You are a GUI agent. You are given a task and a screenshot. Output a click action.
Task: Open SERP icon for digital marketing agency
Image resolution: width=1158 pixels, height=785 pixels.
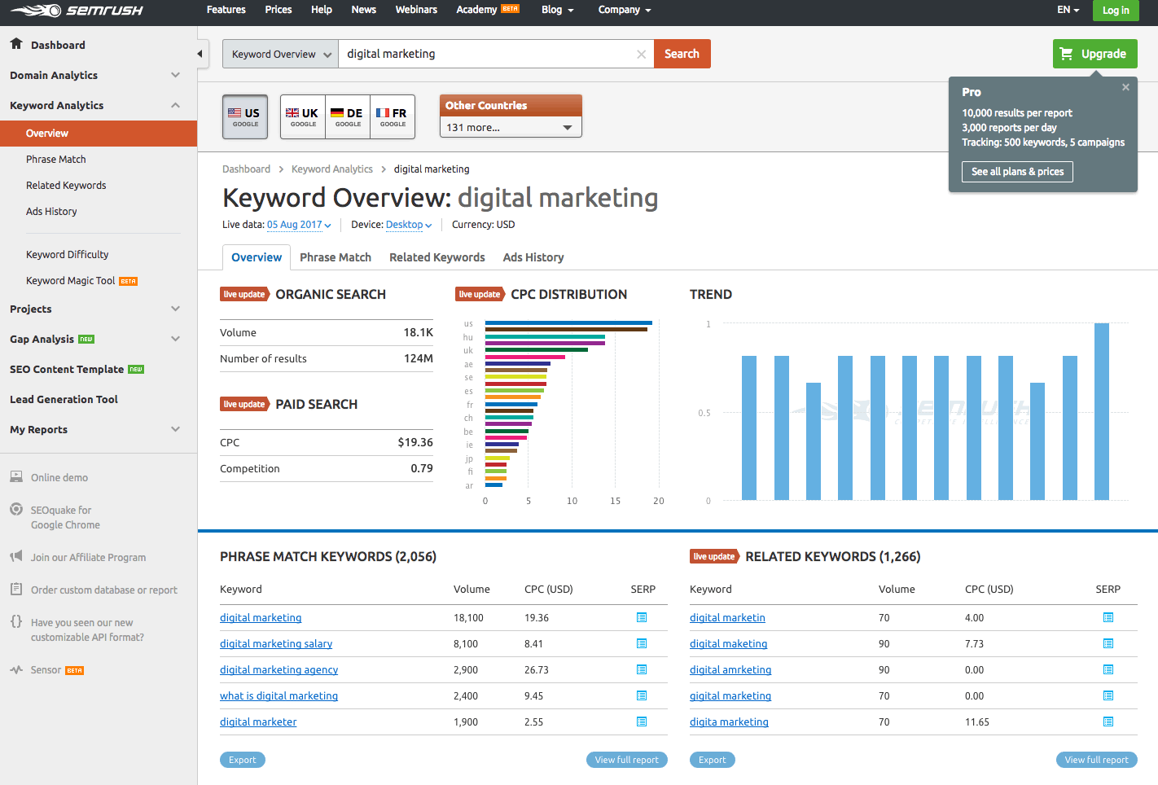(x=642, y=670)
